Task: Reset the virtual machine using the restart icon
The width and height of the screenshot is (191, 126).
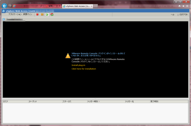Action: click(52, 15)
